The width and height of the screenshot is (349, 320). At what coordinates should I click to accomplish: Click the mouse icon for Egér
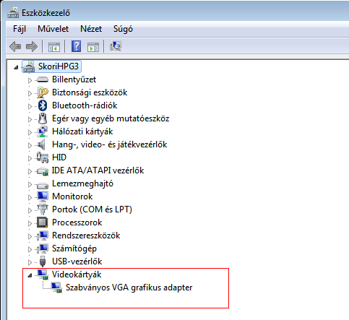(43, 118)
